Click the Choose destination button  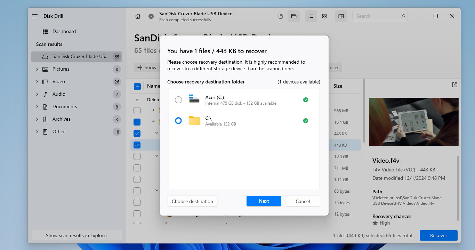point(192,201)
